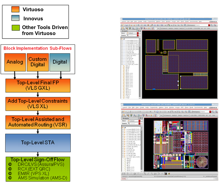Open the Launch menu in the upper Virtuoso window
The height and width of the screenshot is (182, 219).
coord(124,22)
